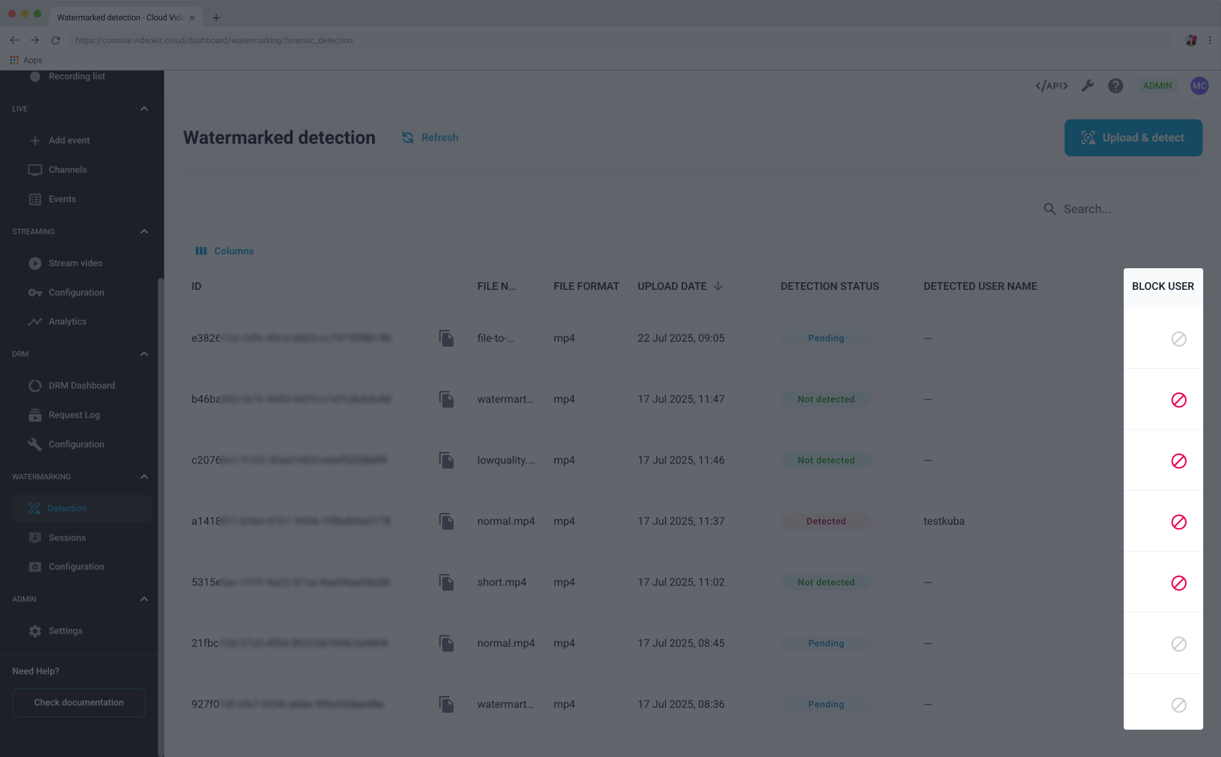Block user for 17 Jul 11:47 row

tap(1178, 400)
